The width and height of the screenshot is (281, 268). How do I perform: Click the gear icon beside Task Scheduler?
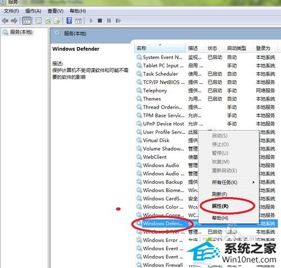[139, 74]
